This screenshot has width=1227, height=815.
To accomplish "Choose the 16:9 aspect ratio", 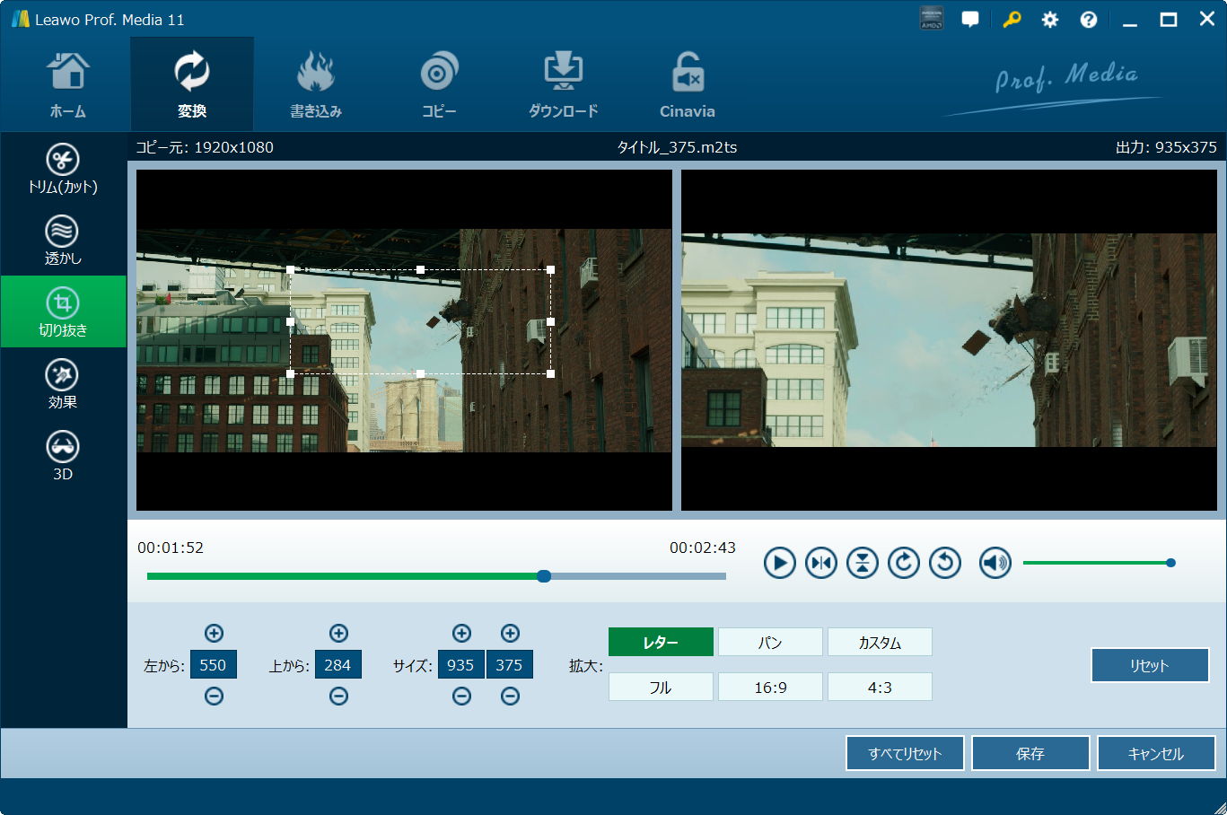I will [x=770, y=687].
